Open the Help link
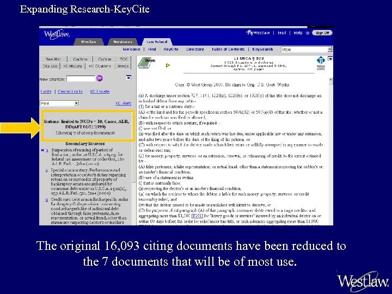This screenshot has height=294, width=392. pos(298,33)
